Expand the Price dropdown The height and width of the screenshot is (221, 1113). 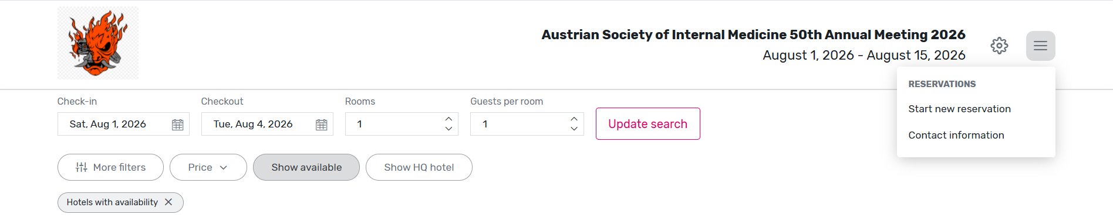208,167
